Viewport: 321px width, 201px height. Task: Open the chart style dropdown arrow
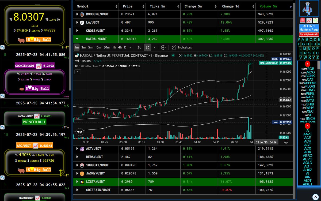(154, 47)
